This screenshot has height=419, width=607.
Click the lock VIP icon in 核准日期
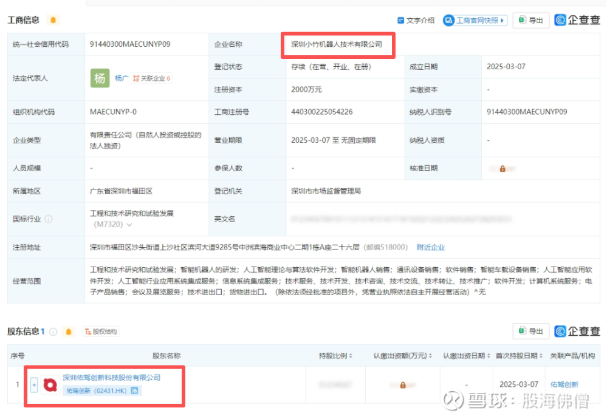pyautogui.click(x=502, y=169)
